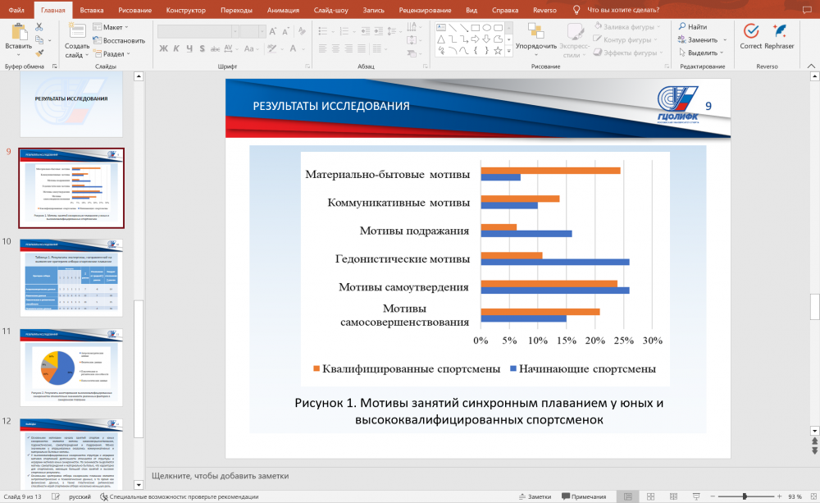The height and width of the screenshot is (503, 820).
Task: Open the Вставка ribbon tab
Action: click(92, 11)
